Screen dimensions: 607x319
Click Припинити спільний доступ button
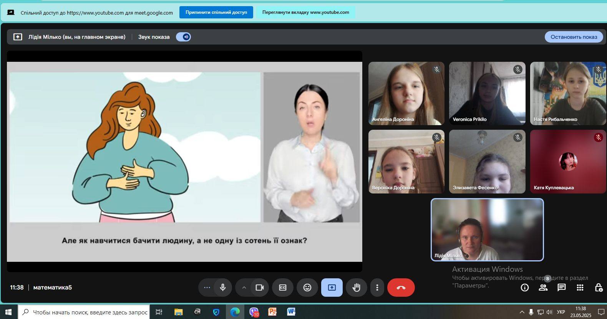point(216,12)
